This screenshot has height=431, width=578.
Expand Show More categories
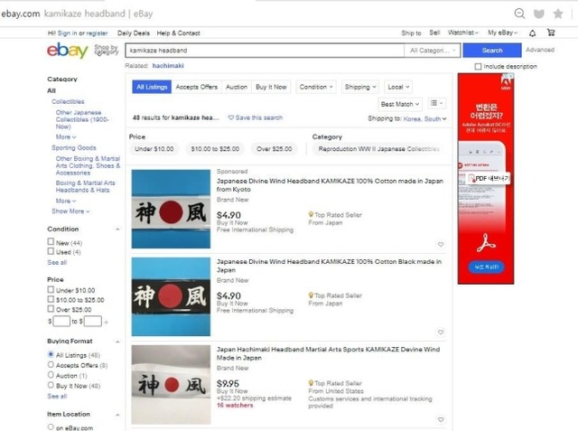point(70,211)
